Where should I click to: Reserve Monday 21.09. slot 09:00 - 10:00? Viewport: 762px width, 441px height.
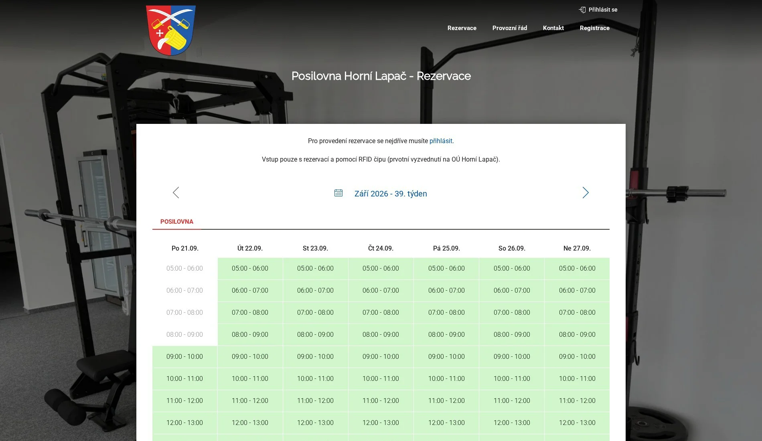185,357
